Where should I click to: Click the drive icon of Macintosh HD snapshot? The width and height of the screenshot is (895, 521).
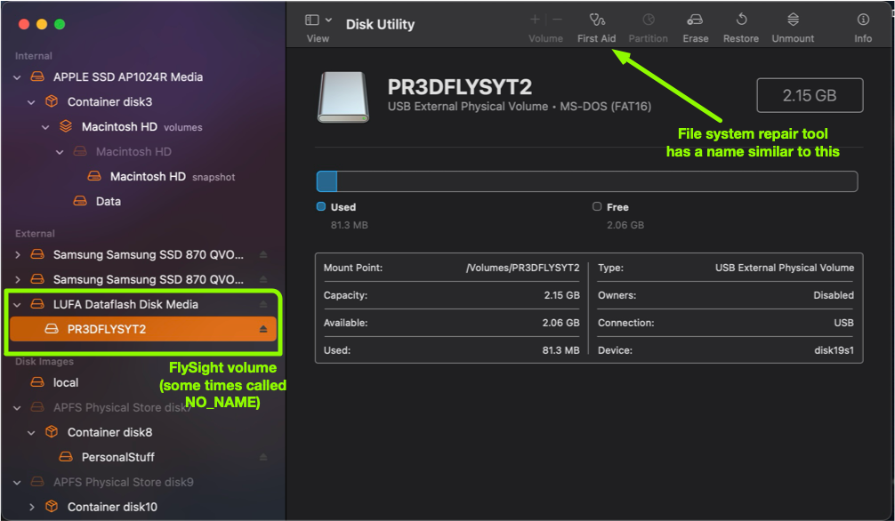click(x=94, y=176)
